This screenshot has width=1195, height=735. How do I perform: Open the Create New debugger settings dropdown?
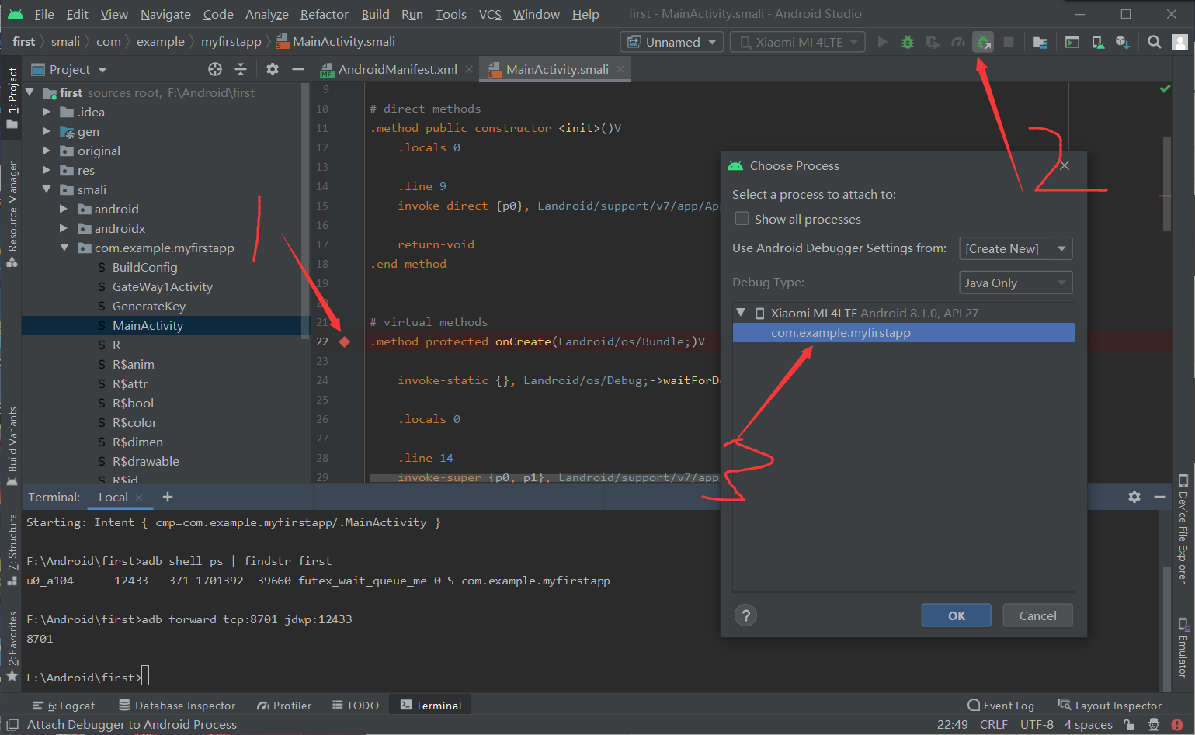(1016, 248)
